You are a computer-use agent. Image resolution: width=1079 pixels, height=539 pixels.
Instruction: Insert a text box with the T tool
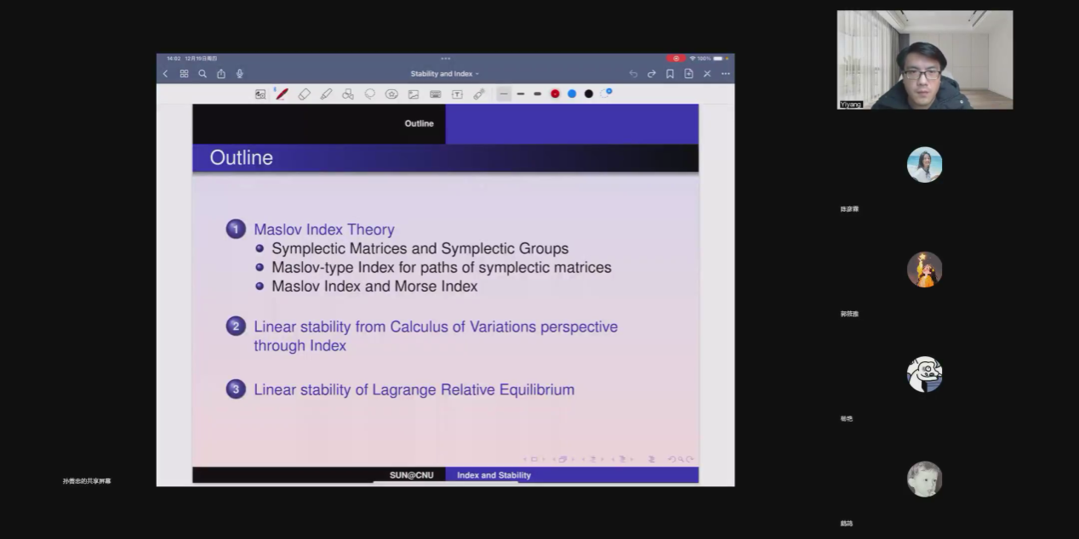tap(457, 94)
